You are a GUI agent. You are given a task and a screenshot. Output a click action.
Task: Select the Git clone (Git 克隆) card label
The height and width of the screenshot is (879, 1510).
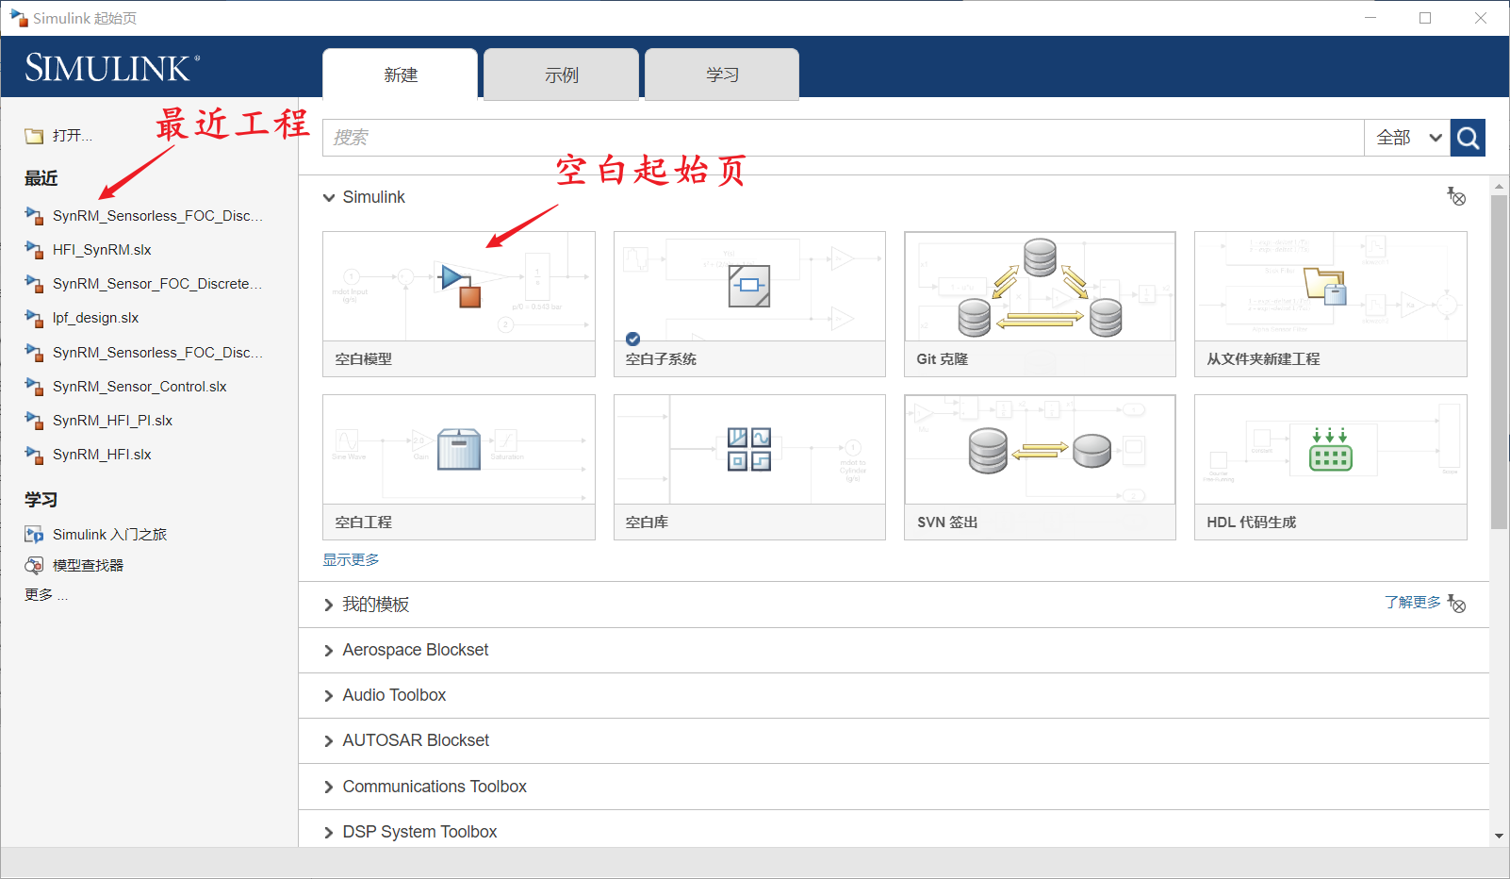point(942,359)
